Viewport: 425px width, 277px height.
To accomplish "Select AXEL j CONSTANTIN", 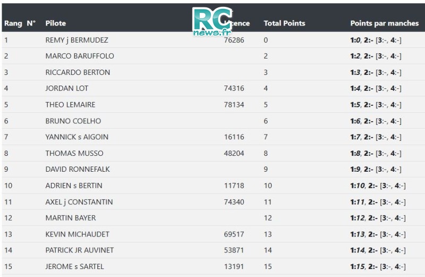I will coord(79,202).
